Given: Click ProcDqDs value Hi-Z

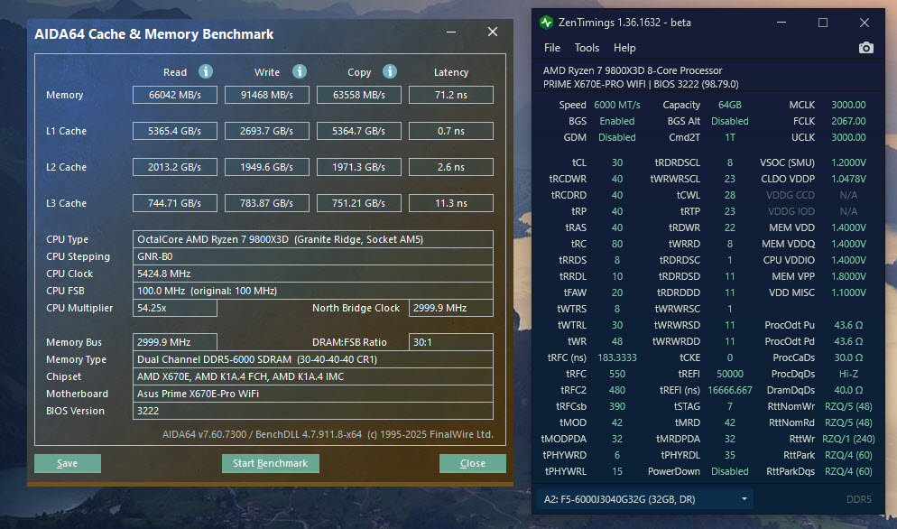Looking at the screenshot, I should click(x=848, y=374).
